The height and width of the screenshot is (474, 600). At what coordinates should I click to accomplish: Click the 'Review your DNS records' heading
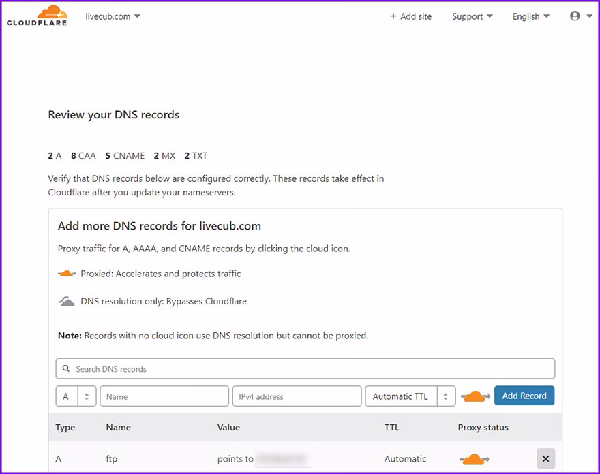coord(114,114)
